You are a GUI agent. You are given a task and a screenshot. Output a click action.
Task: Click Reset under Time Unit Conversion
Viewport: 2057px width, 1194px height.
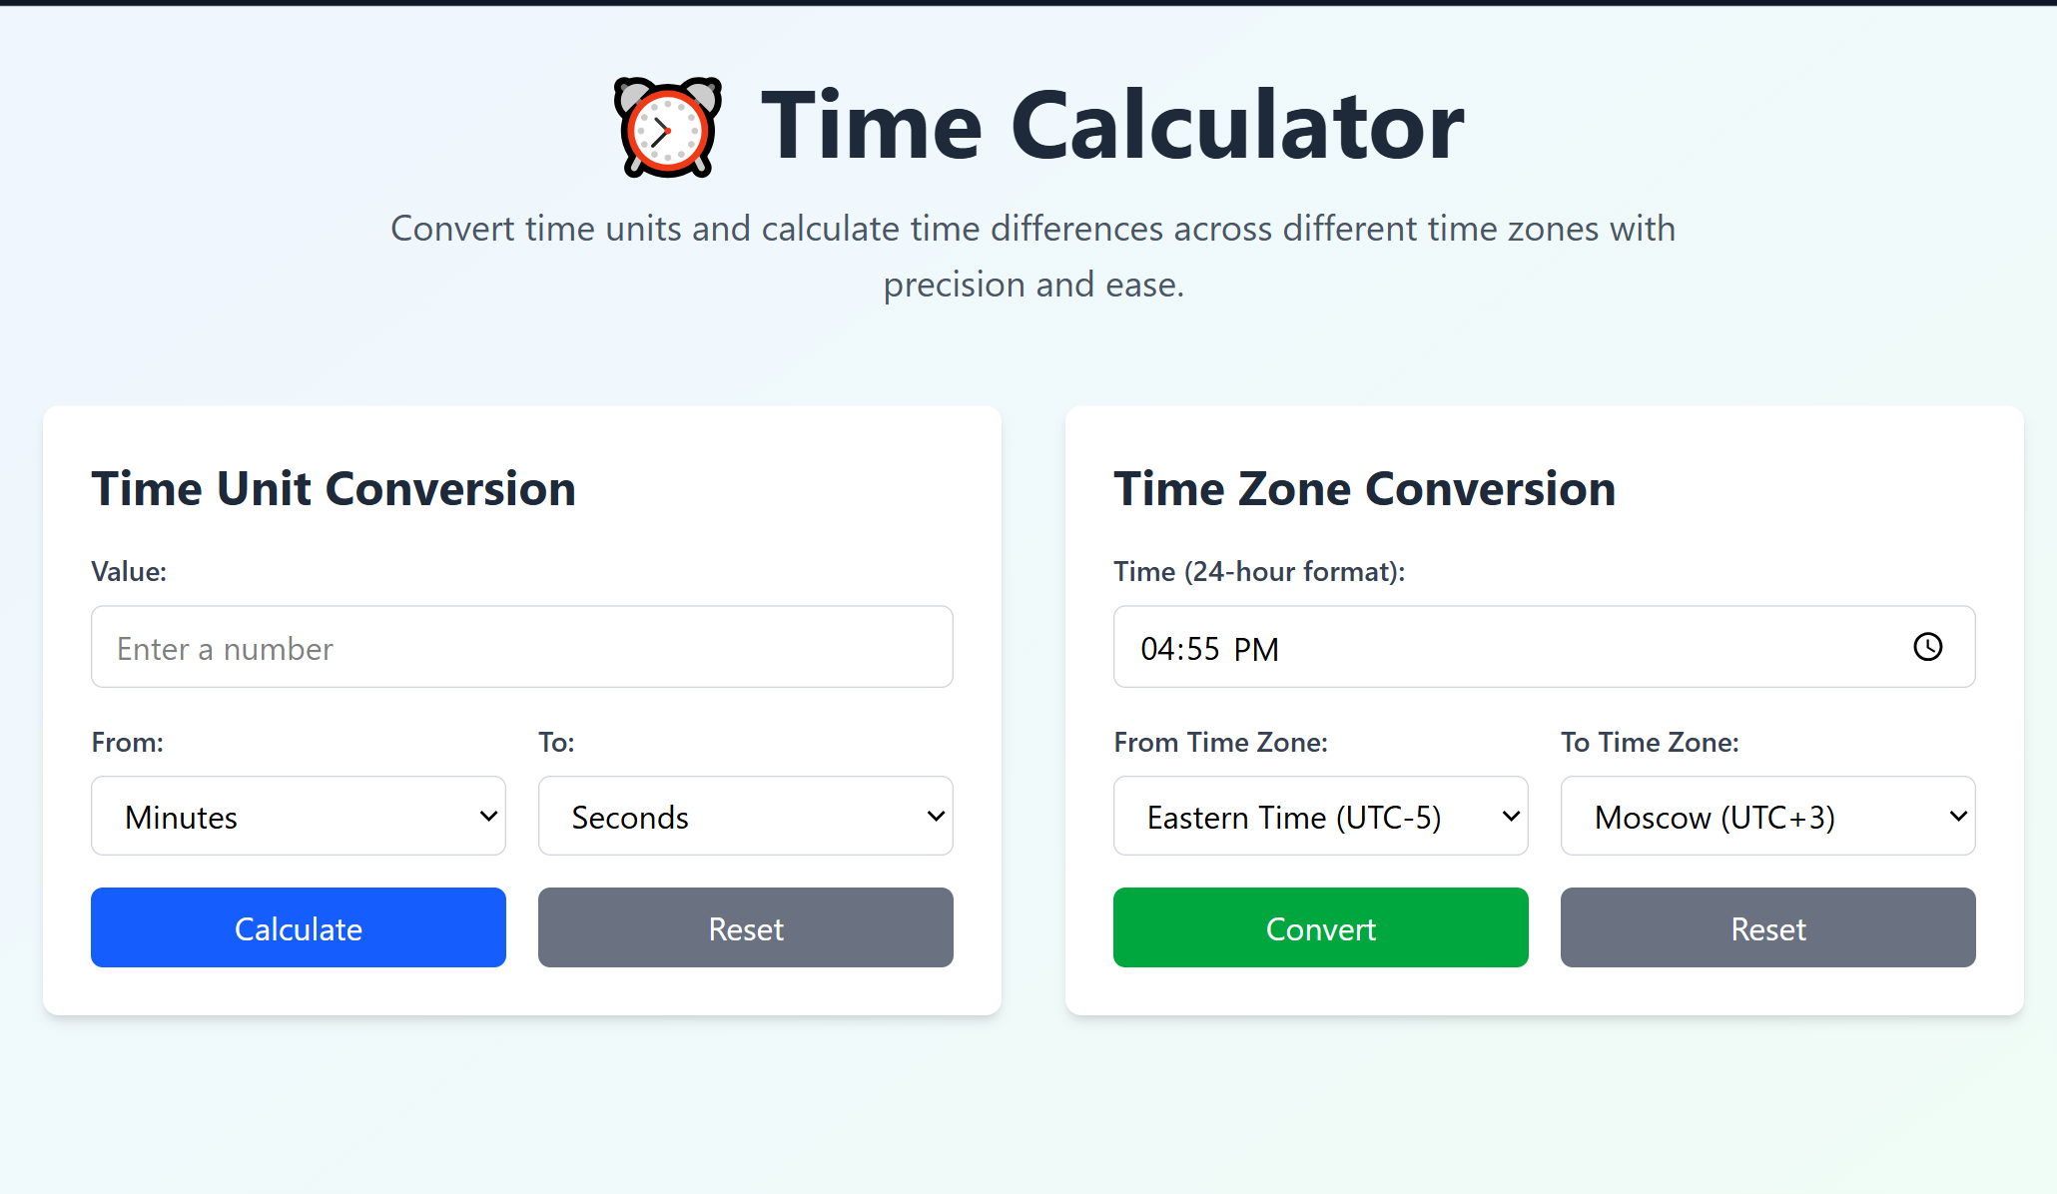(745, 927)
